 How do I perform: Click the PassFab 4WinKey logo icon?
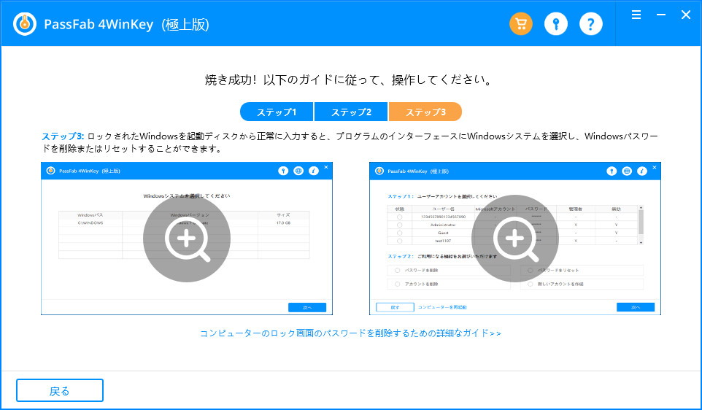tap(25, 24)
